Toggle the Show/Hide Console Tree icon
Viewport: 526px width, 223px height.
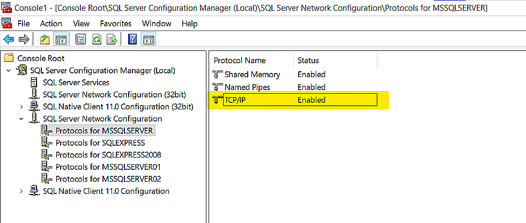tap(61, 40)
